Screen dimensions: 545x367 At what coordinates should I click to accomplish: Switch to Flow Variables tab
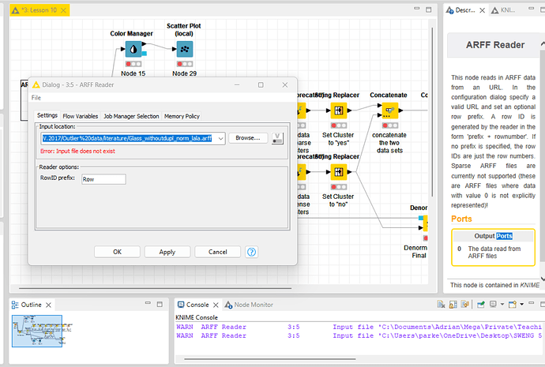pos(81,116)
